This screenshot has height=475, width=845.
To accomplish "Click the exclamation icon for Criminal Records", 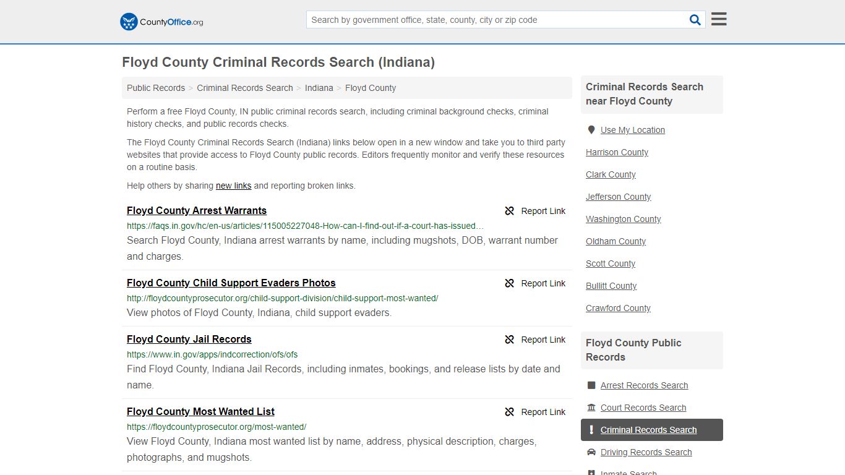I will click(x=591, y=430).
